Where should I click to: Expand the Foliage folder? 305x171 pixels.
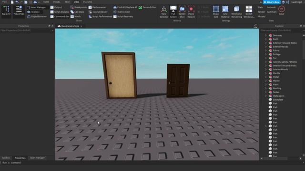tap(266, 54)
